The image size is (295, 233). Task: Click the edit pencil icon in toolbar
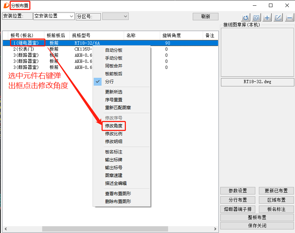click(x=278, y=17)
